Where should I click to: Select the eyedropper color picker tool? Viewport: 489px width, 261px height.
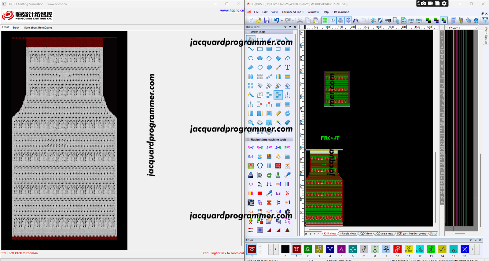pyautogui.click(x=278, y=67)
